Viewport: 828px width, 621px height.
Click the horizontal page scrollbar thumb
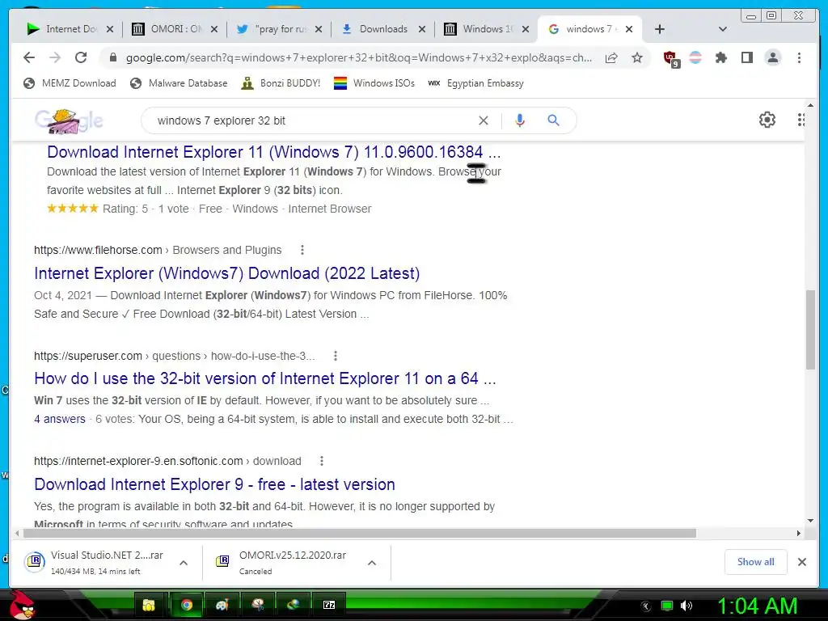point(360,534)
